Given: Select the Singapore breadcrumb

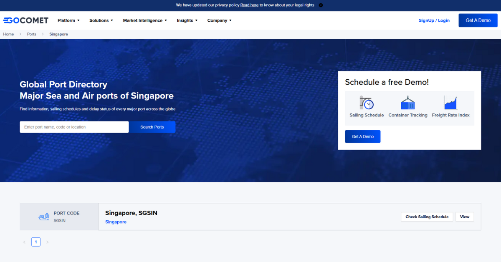Looking at the screenshot, I should point(58,34).
